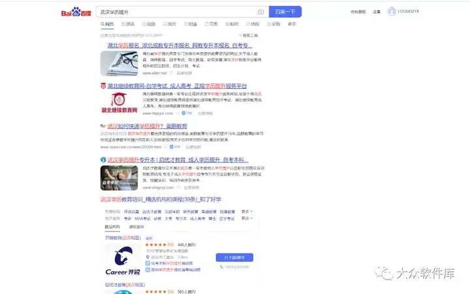Image resolution: width=470 pixels, height=294 pixels.
Task: Click the phone icon below the blue button
Action: click(222, 267)
